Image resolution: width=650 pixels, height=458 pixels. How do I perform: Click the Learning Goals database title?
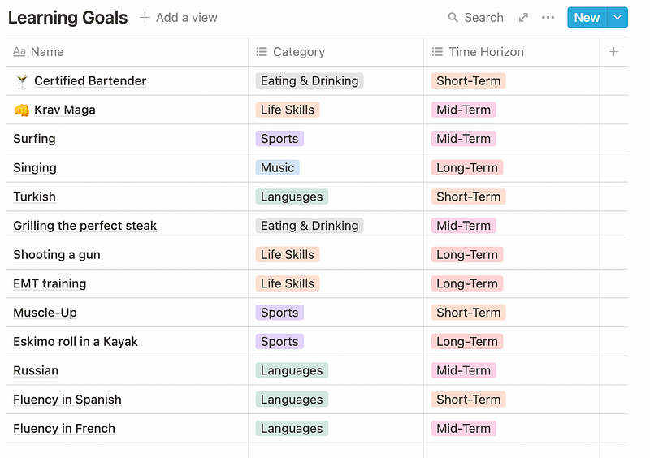coord(67,18)
